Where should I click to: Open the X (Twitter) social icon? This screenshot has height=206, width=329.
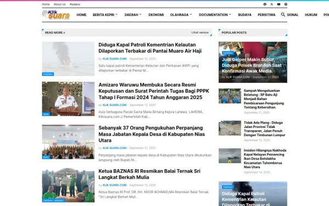click(272, 4)
